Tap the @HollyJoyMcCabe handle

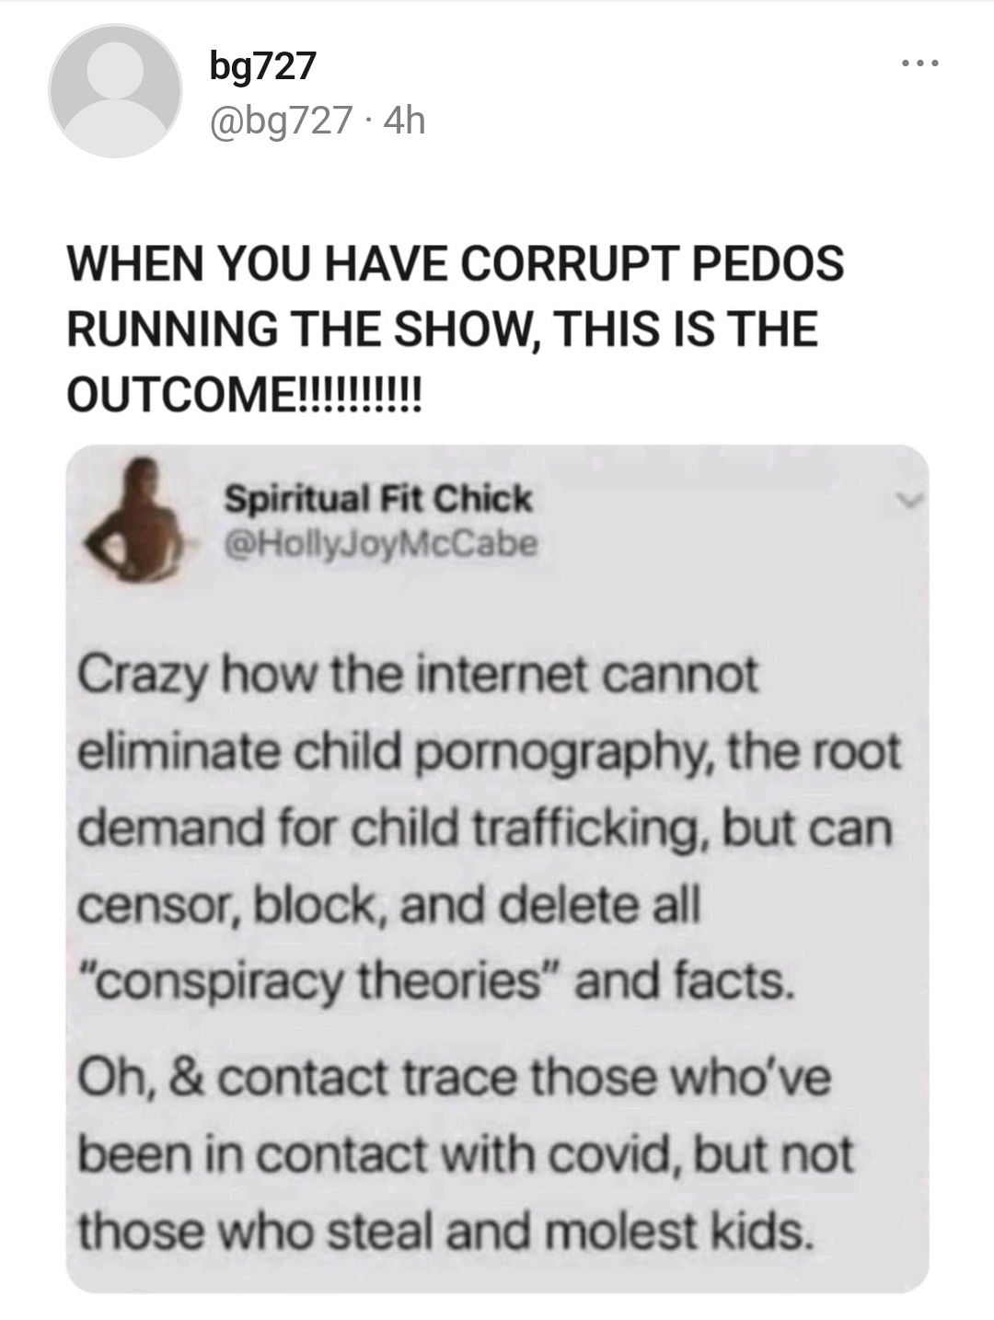382,544
